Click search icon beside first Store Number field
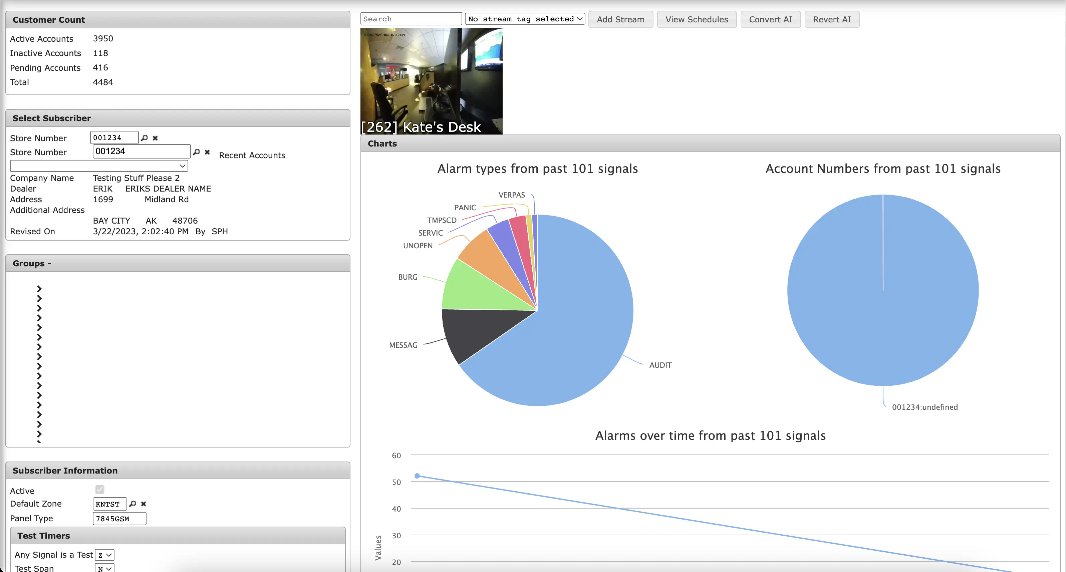The width and height of the screenshot is (1066, 572). tap(145, 138)
